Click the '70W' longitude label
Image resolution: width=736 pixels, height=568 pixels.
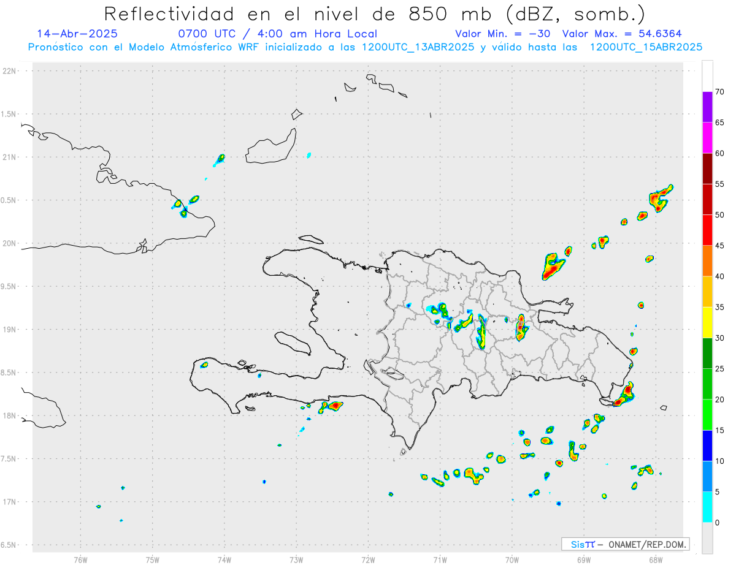(x=512, y=559)
